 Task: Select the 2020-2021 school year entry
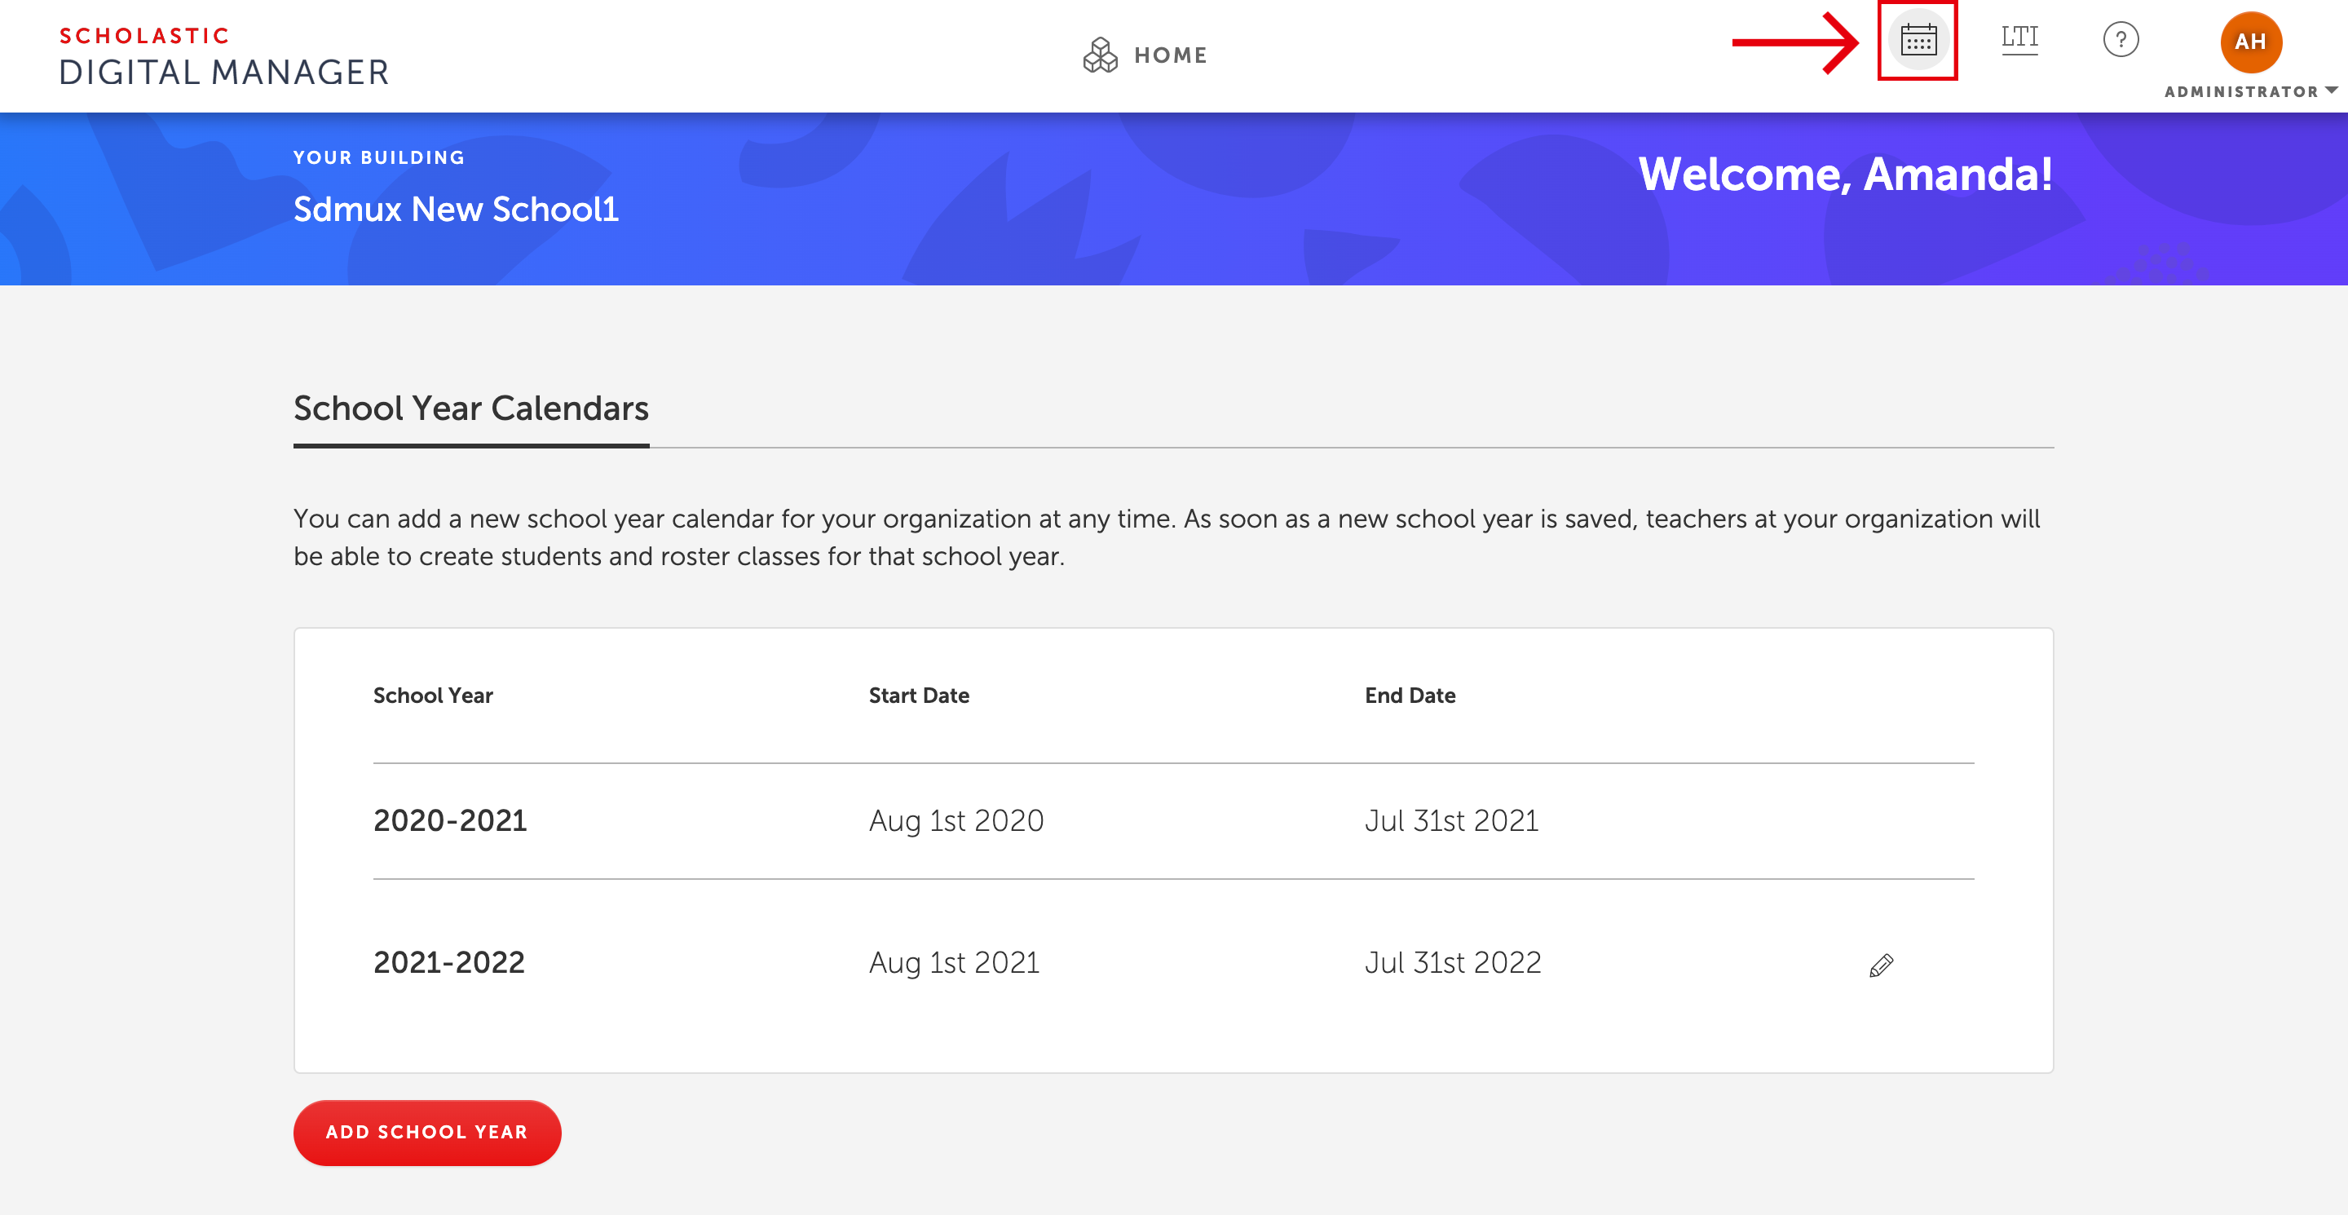coord(449,820)
